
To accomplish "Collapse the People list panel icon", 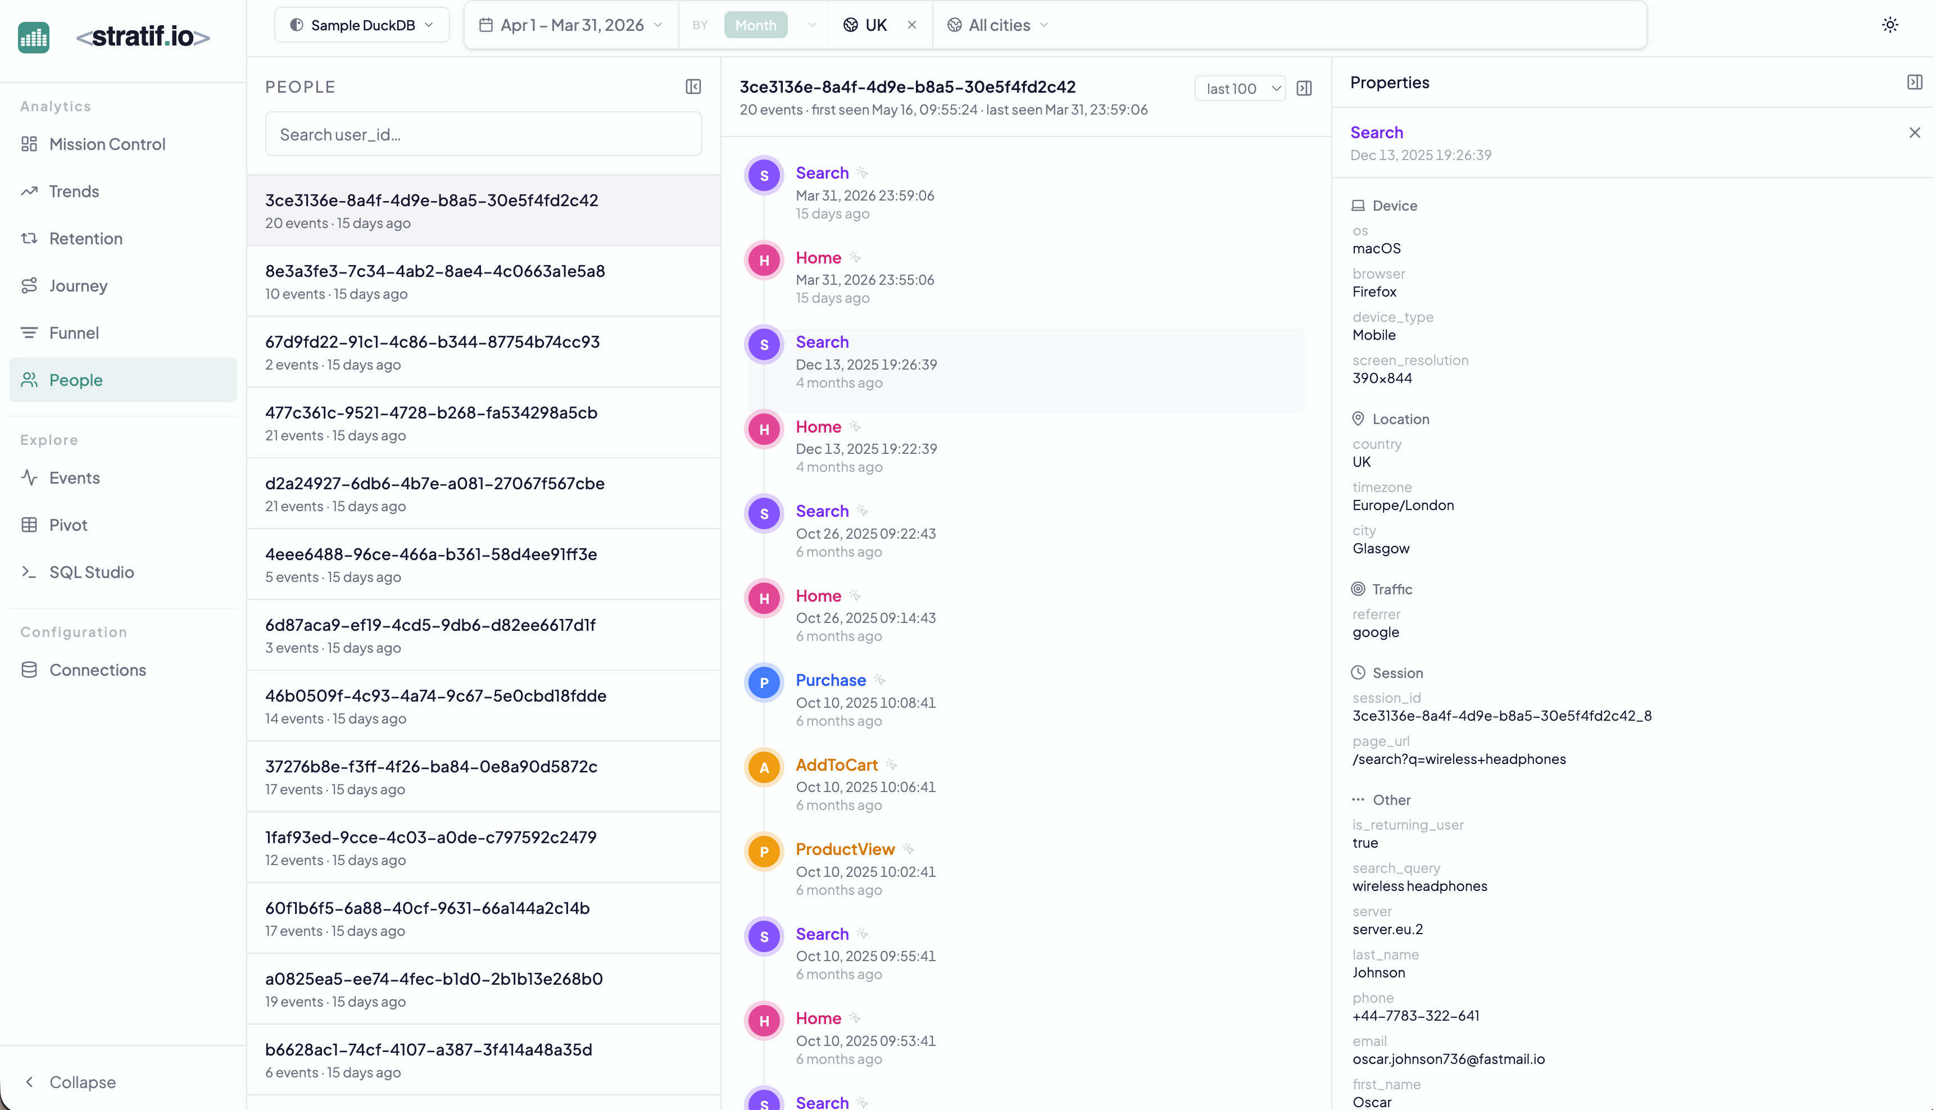I will coord(693,87).
